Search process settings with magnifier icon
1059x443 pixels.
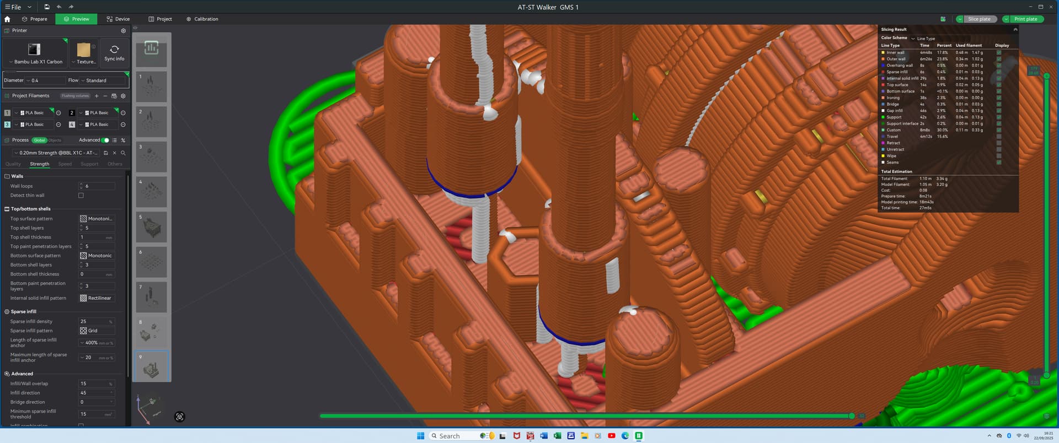click(x=123, y=153)
